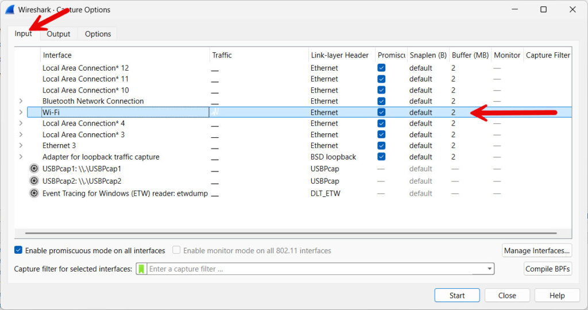Expand Adapter for loopback traffic capture
Image resolution: width=588 pixels, height=310 pixels.
coord(21,157)
